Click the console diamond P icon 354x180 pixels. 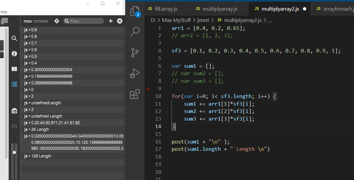coord(57,21)
